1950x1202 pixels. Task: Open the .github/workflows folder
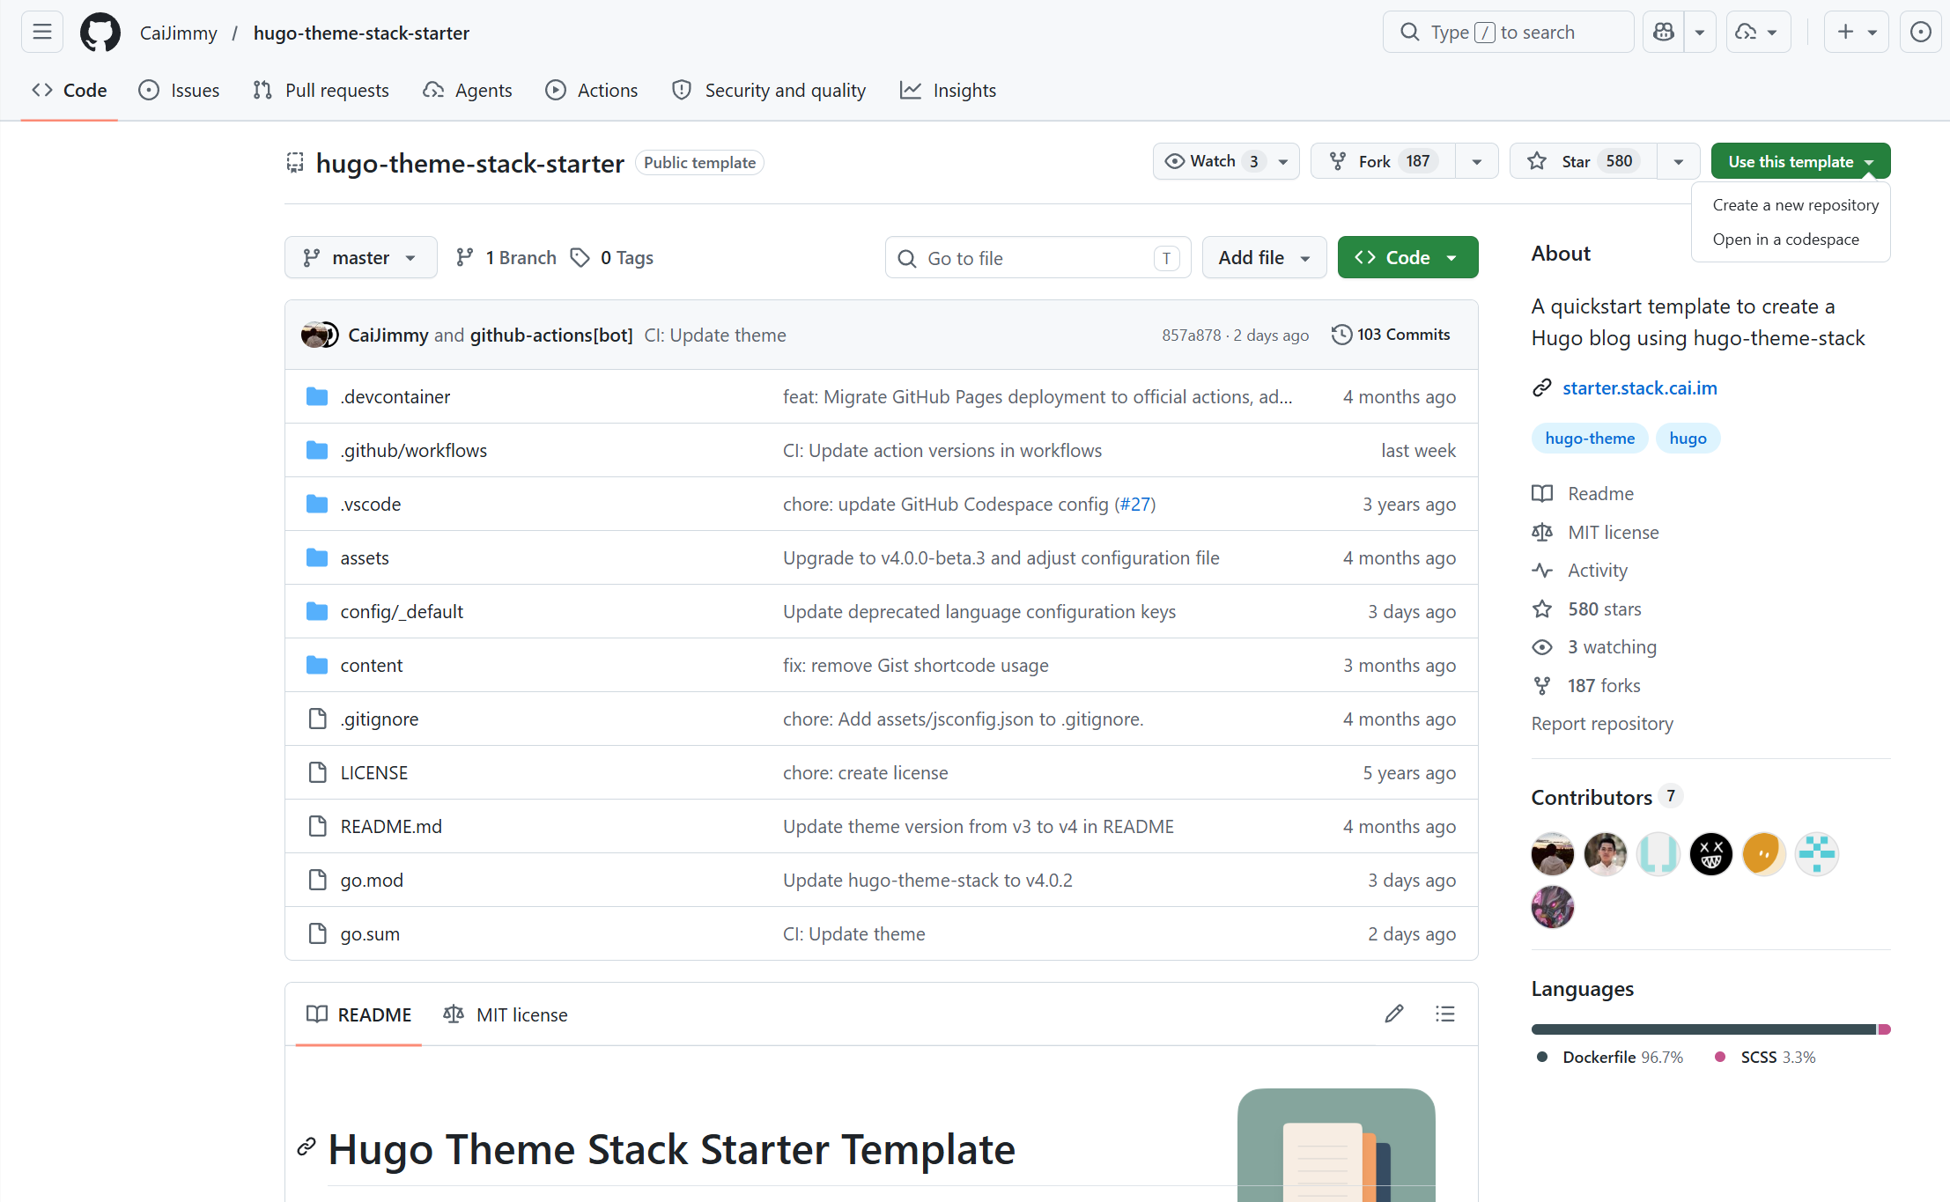414,451
